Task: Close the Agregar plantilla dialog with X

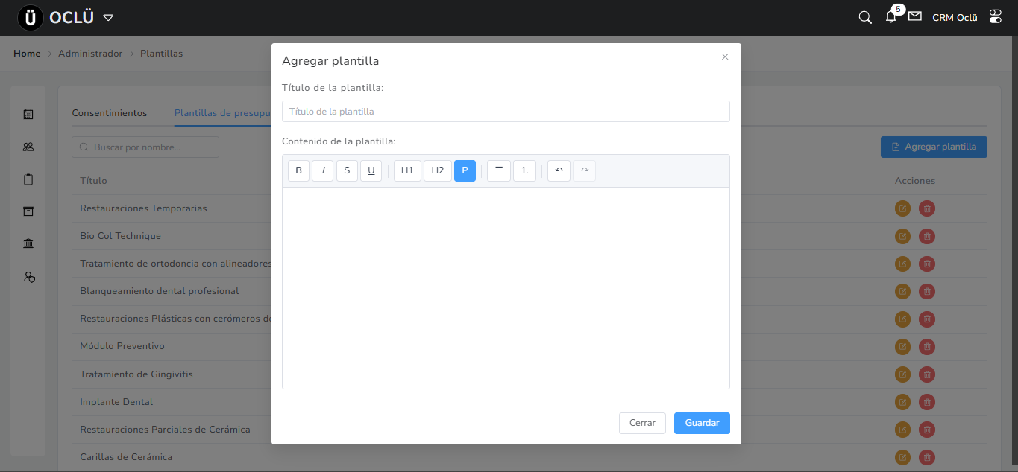Action: point(725,57)
